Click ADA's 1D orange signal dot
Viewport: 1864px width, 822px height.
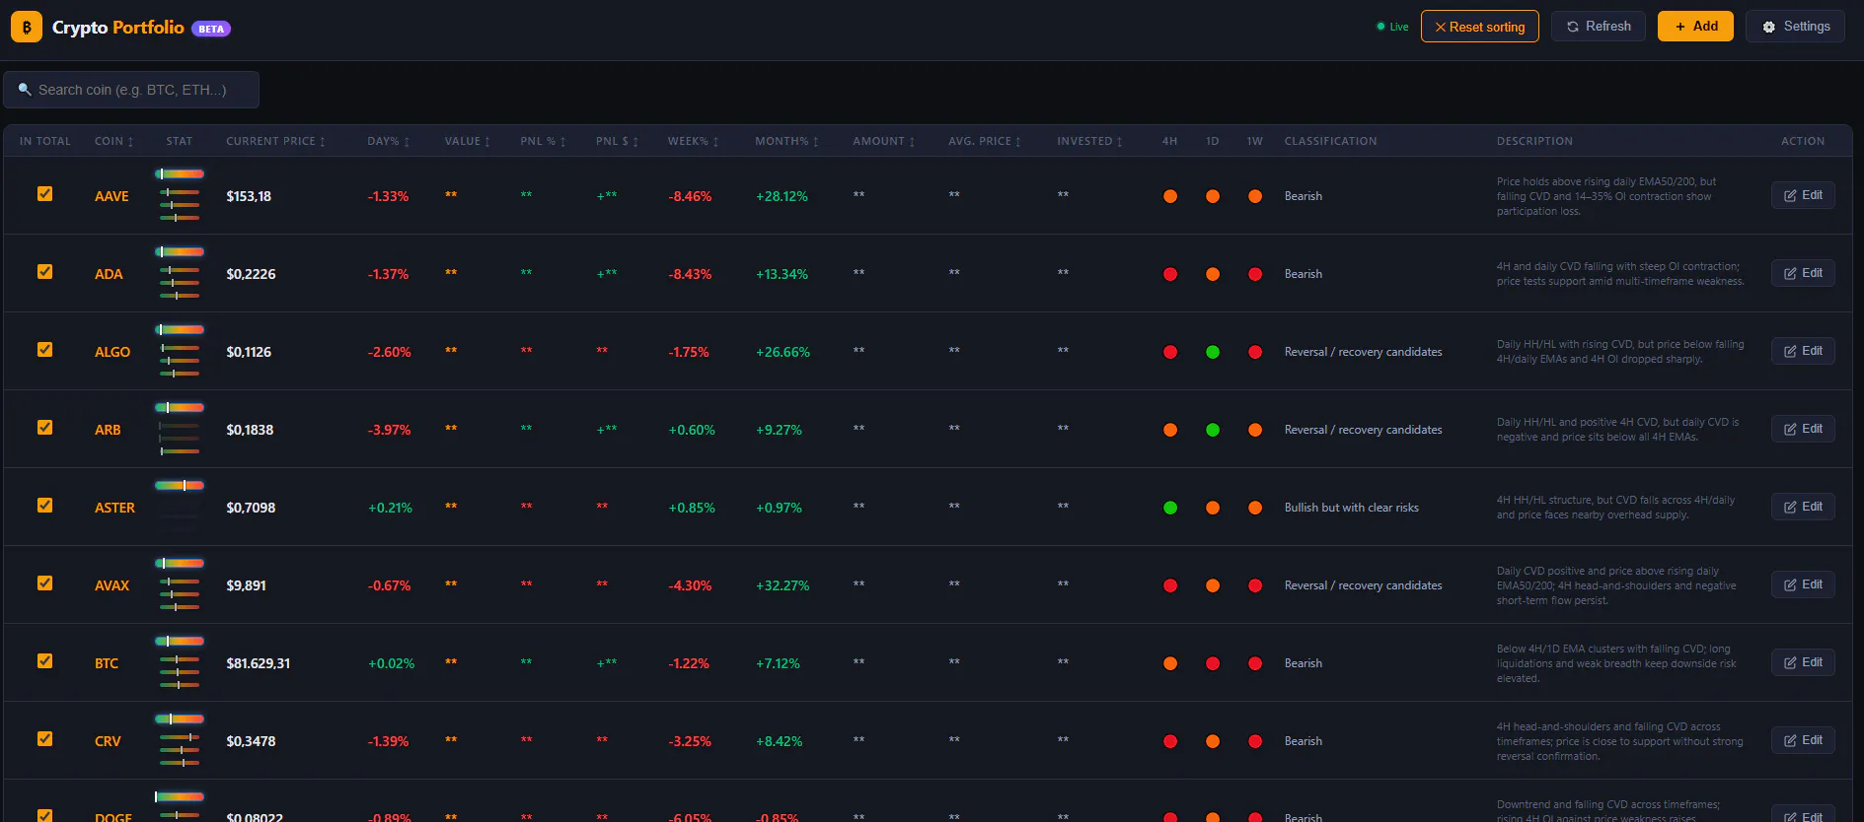pyautogui.click(x=1213, y=274)
